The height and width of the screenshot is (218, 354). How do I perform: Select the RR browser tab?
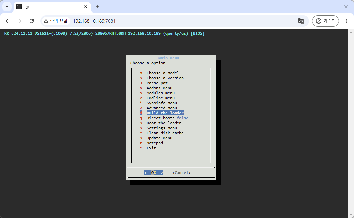pos(52,7)
